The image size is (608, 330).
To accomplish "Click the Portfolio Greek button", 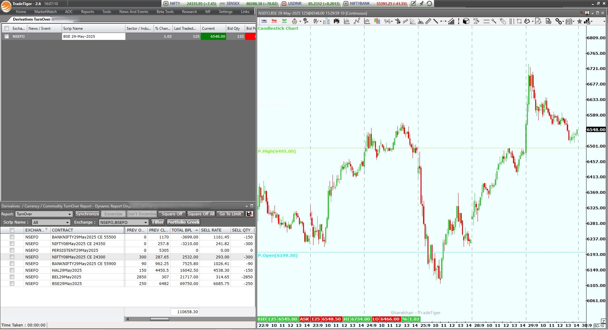I will pyautogui.click(x=183, y=222).
